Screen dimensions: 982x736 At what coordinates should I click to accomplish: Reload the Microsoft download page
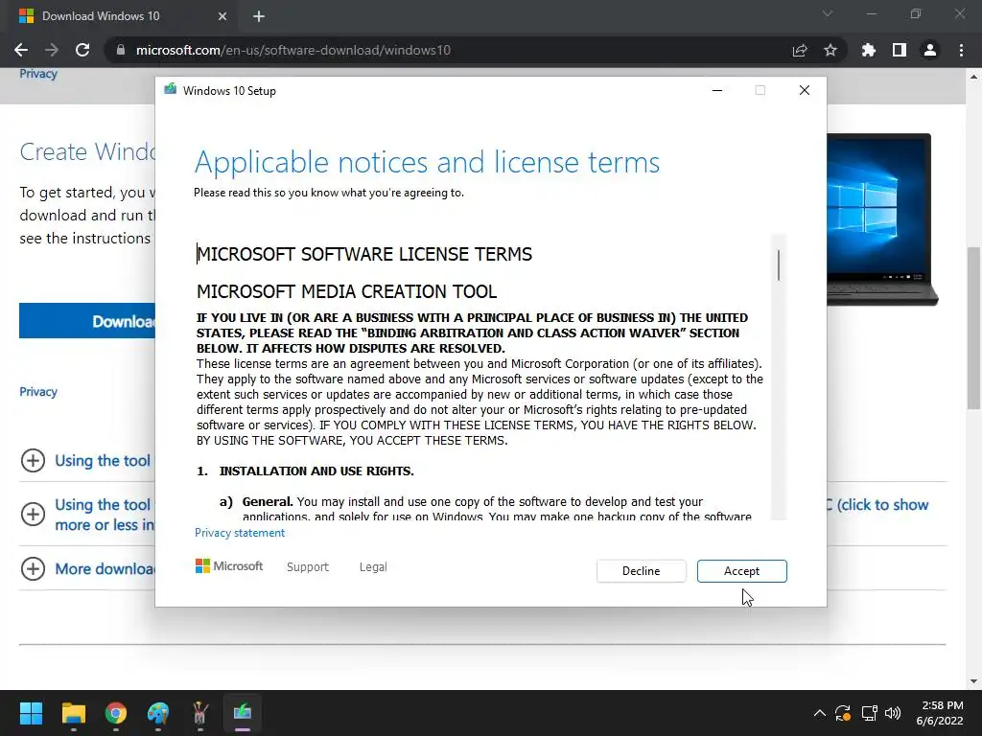click(82, 50)
